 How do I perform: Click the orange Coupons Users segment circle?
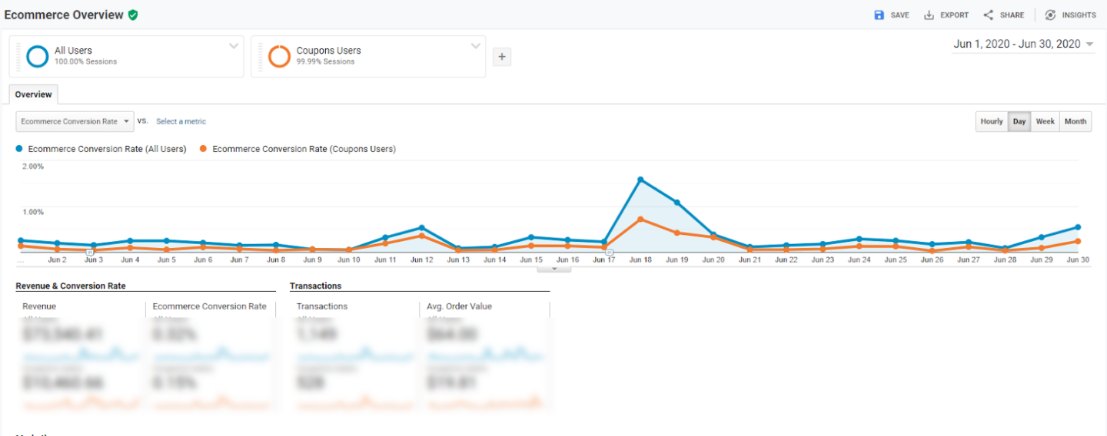tap(279, 56)
